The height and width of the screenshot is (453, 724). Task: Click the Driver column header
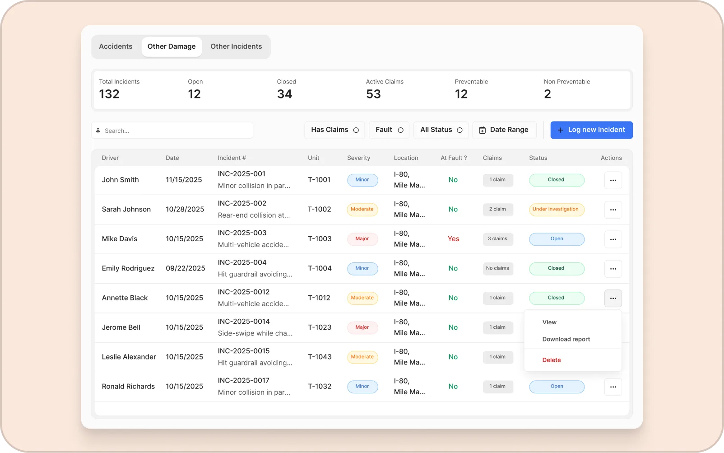pyautogui.click(x=110, y=158)
